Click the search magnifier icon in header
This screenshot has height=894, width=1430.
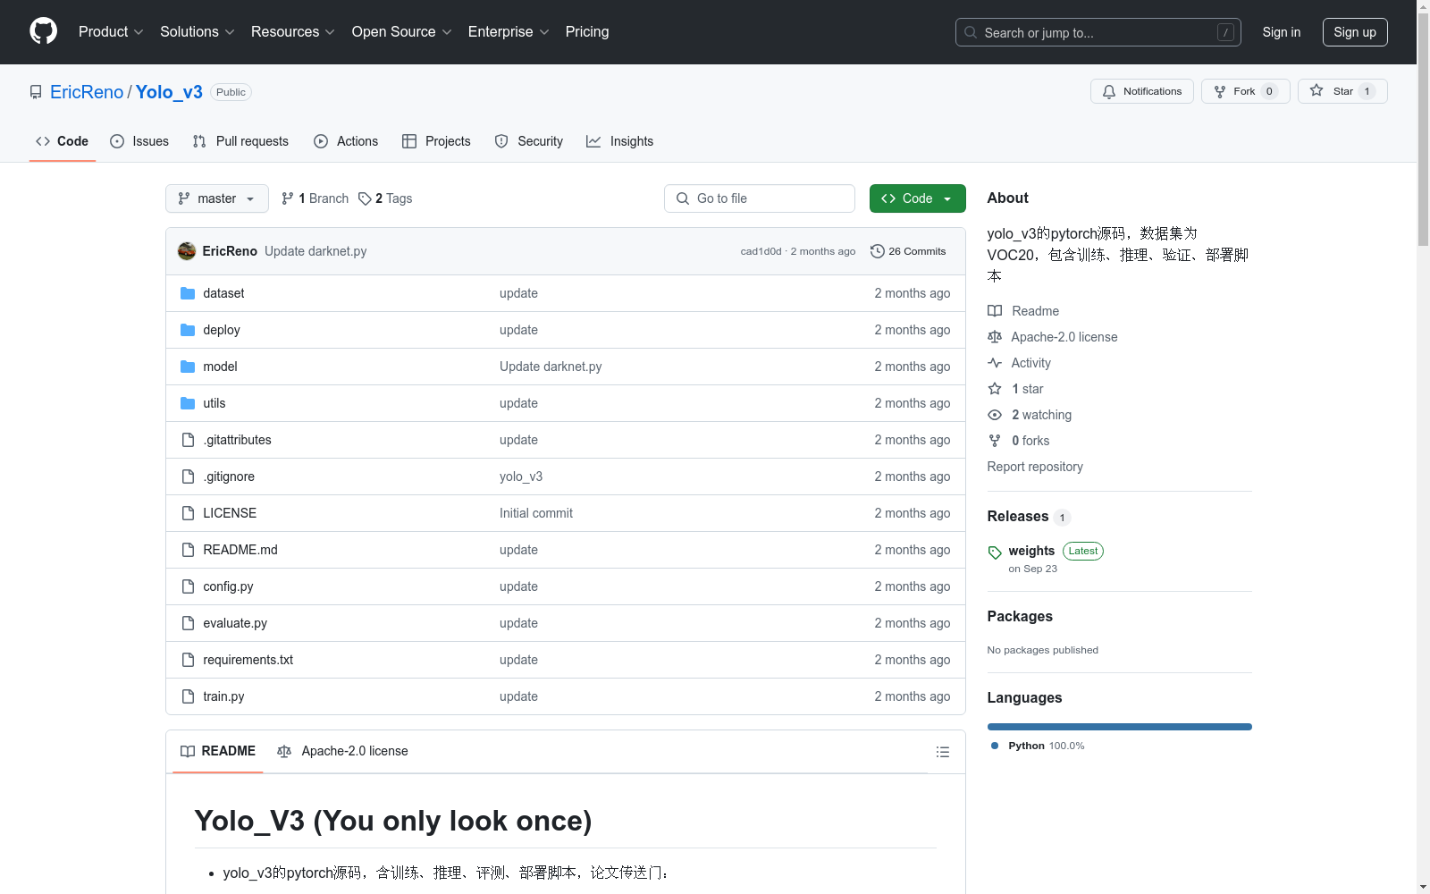click(x=971, y=32)
